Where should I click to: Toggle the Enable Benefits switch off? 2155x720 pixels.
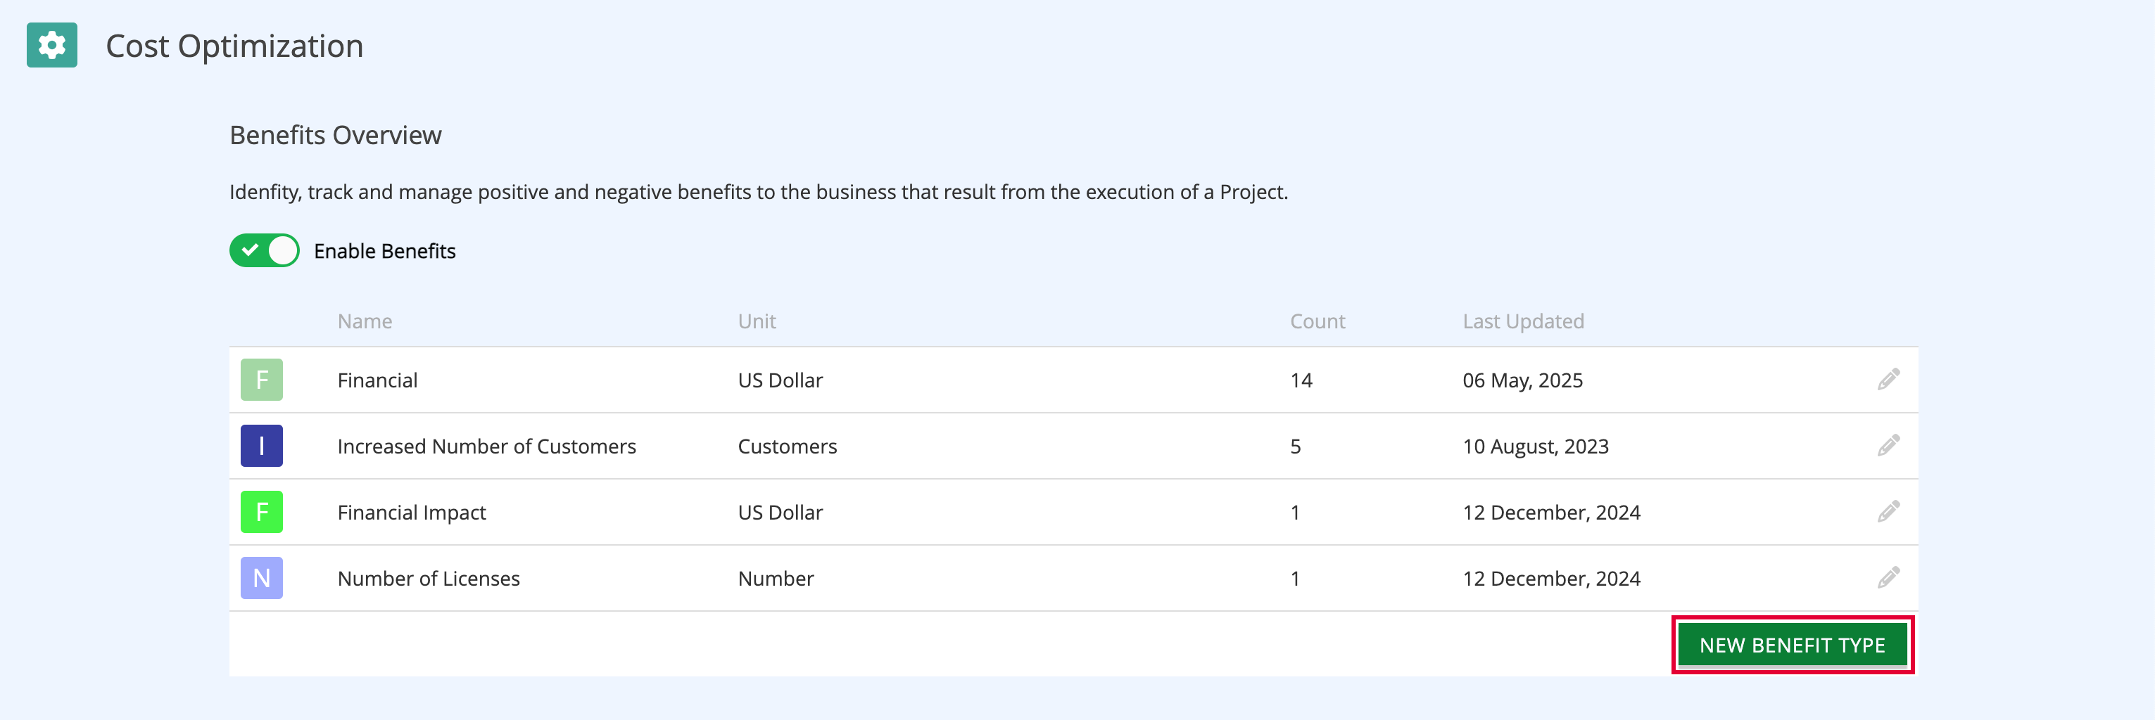[265, 251]
